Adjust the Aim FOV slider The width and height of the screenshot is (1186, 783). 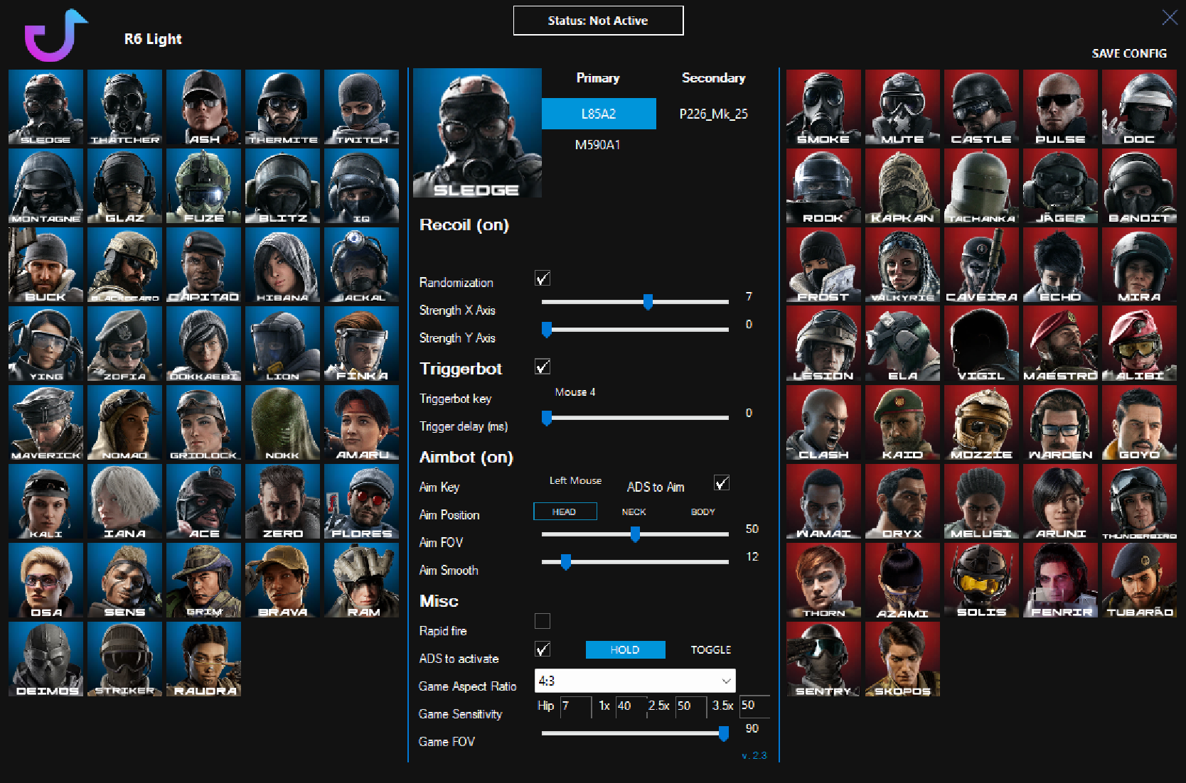pos(635,534)
